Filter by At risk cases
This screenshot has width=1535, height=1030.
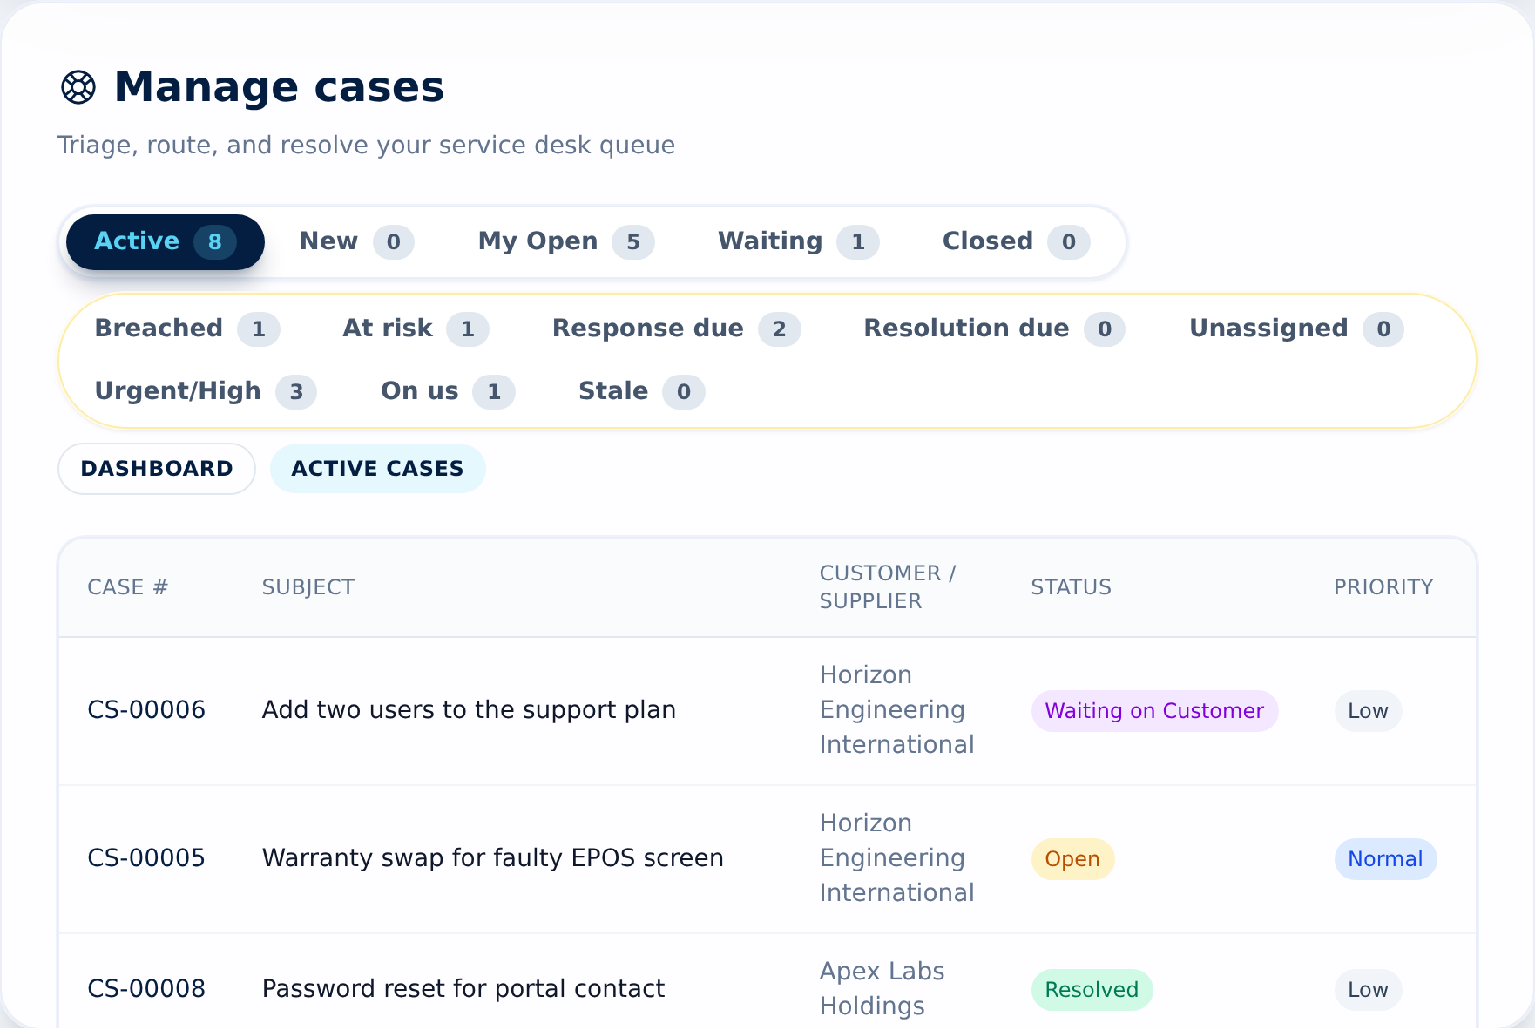pyautogui.click(x=416, y=329)
